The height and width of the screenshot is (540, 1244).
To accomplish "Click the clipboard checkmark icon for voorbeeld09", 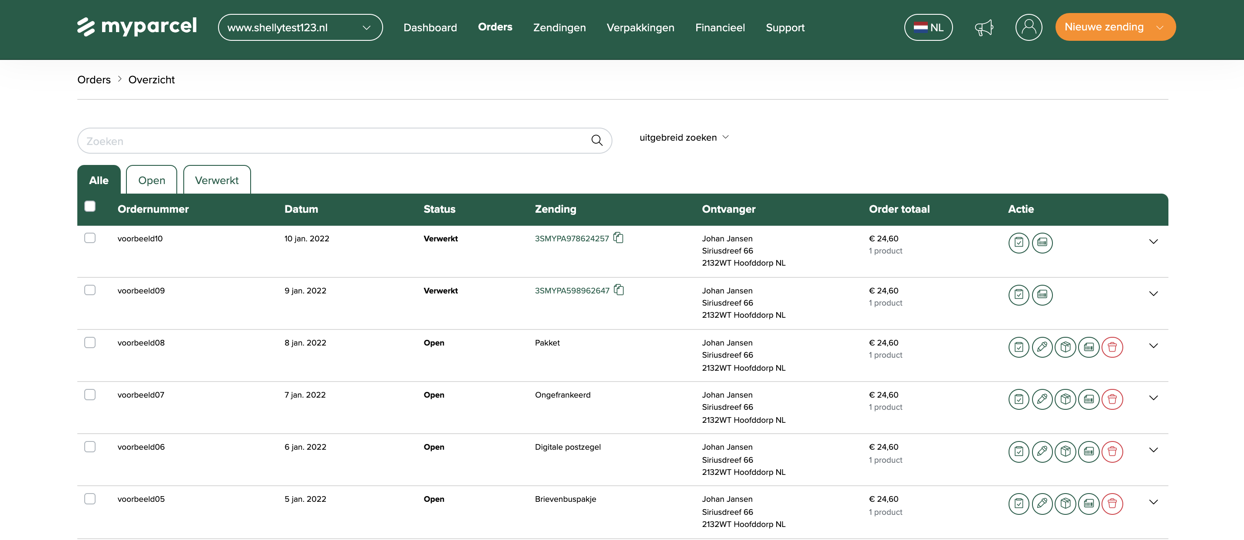I will click(x=1019, y=295).
